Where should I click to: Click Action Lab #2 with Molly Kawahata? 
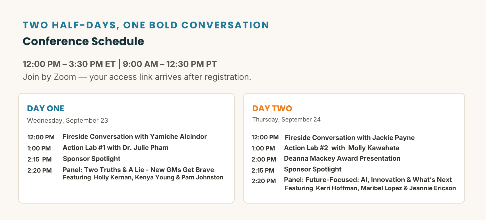341,148
